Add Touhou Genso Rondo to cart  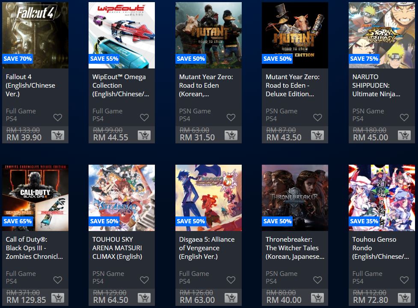[404, 298]
